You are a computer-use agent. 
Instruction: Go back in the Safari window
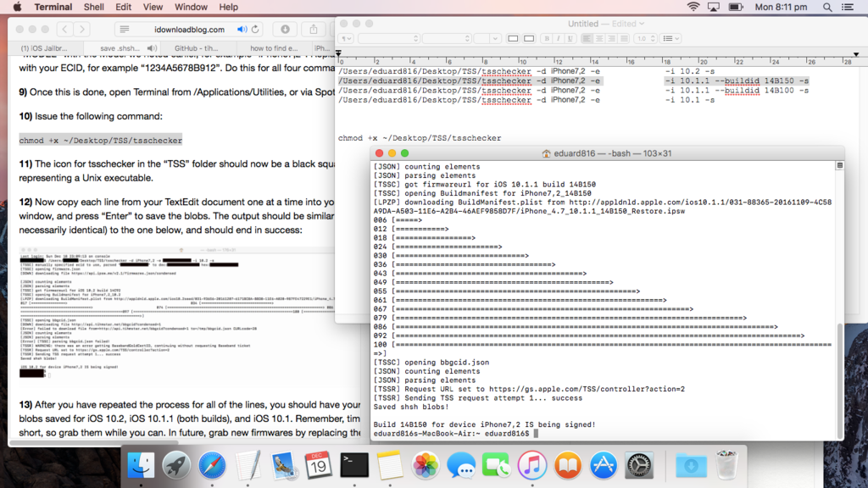64,30
